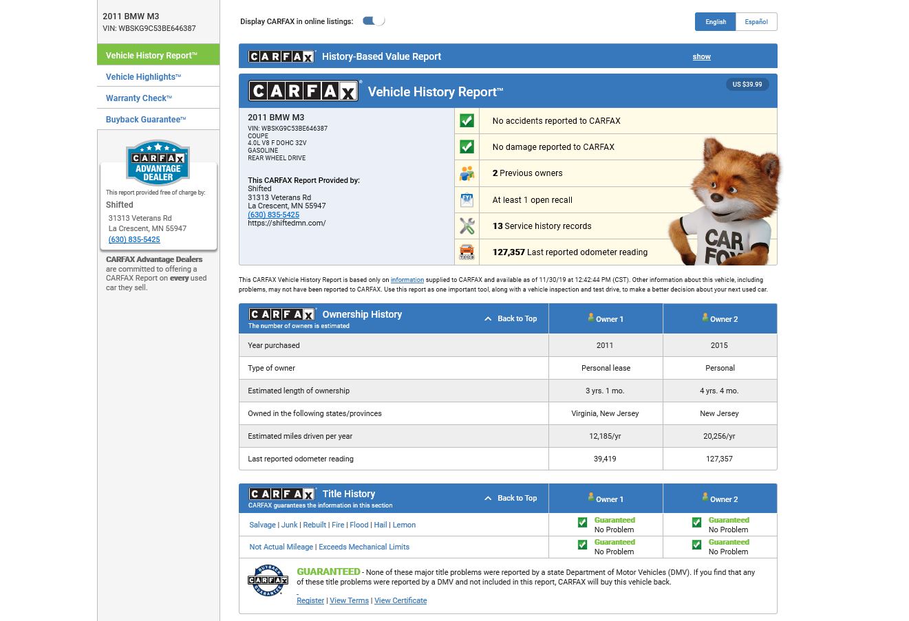
Task: Click the odometer reading car icon
Action: click(467, 252)
